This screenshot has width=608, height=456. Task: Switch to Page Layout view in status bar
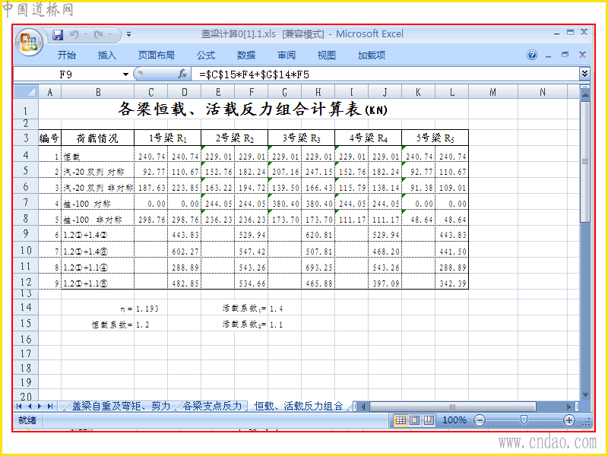(414, 420)
